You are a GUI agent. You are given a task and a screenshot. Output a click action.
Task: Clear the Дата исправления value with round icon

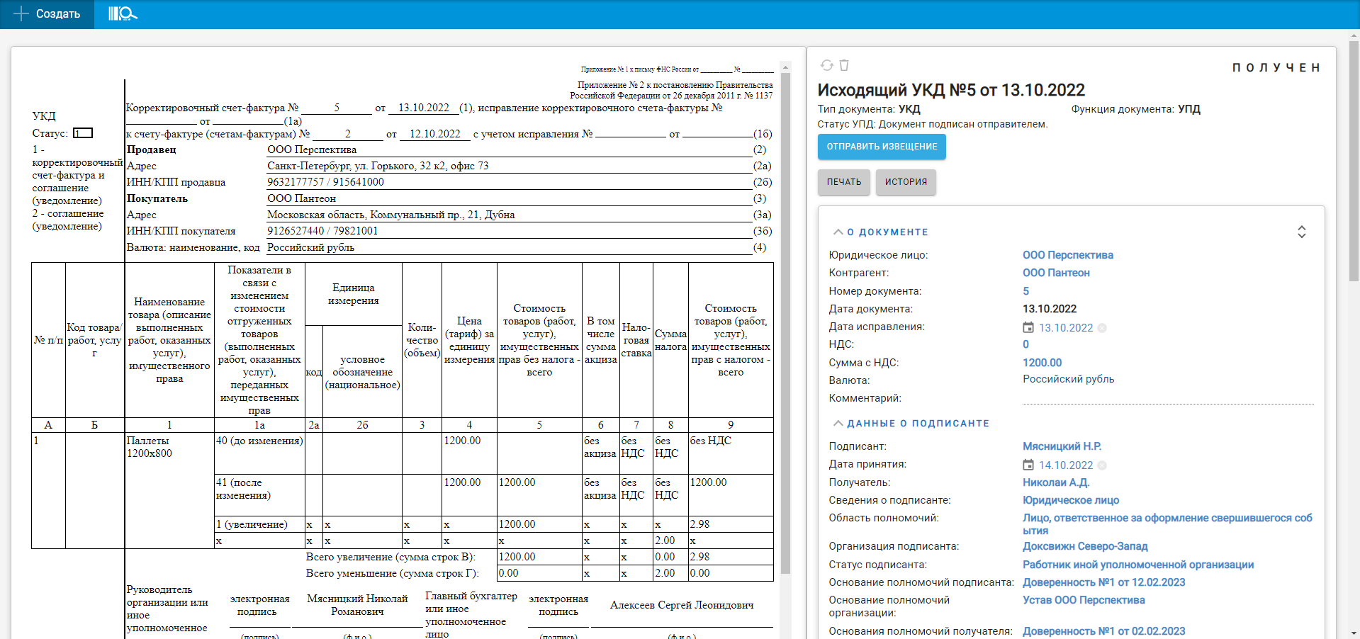1102,328
